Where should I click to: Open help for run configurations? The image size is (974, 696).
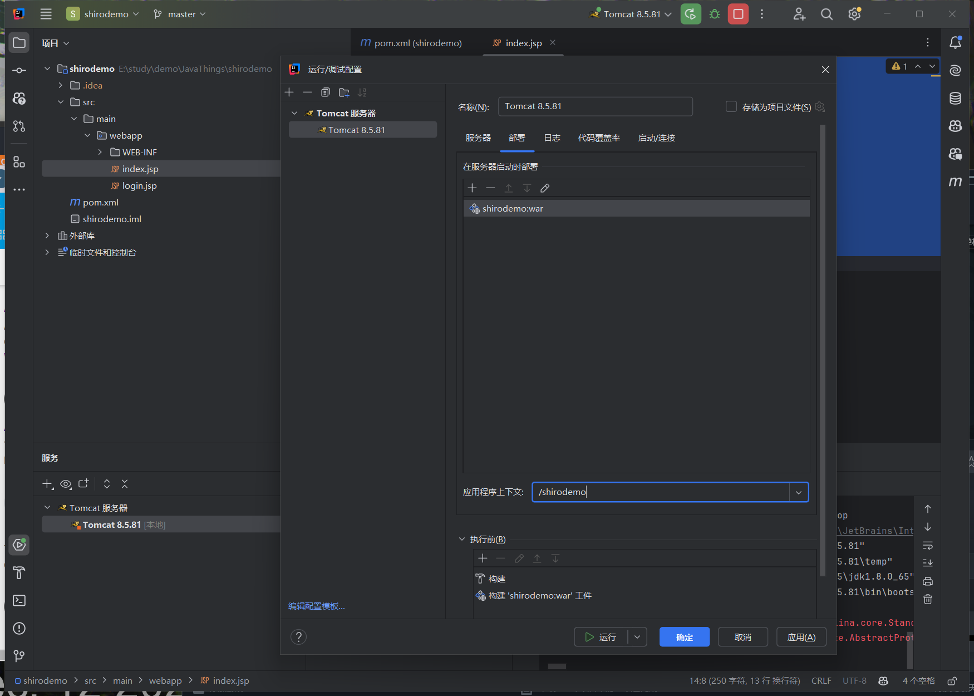299,637
